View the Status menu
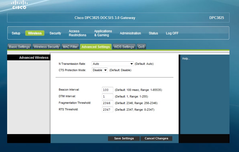This screenshot has width=239, height=152. coord(153,33)
